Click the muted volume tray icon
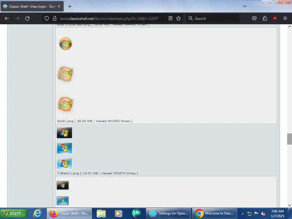Viewport: 292px width, 219px height. pyautogui.click(x=263, y=214)
